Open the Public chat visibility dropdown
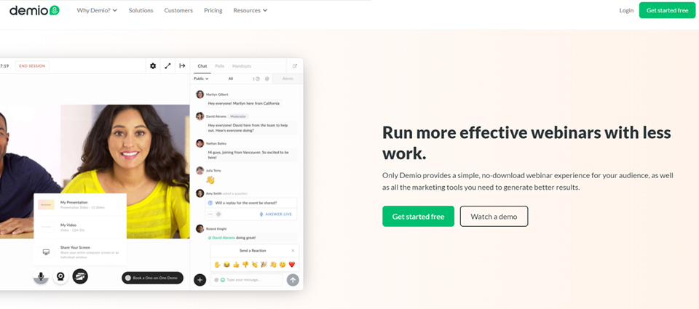The height and width of the screenshot is (309, 699). [x=201, y=79]
